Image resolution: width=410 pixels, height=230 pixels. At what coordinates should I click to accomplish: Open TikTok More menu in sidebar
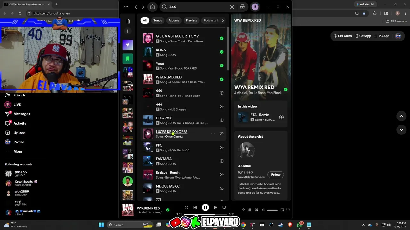[18, 151]
